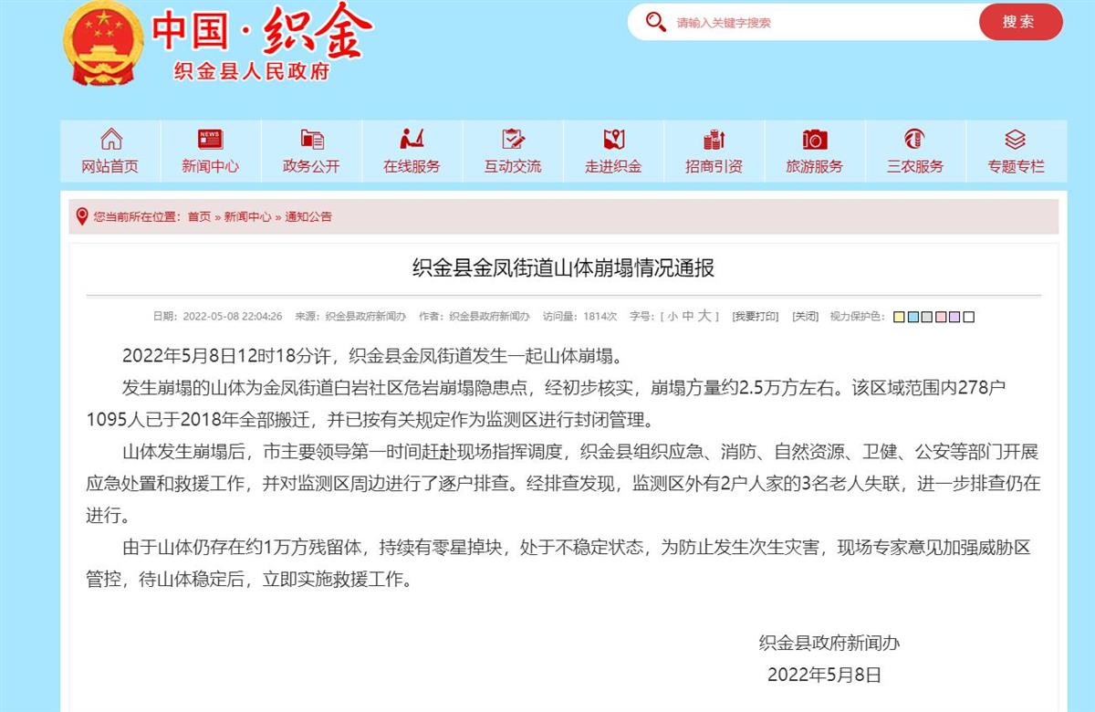Image resolution: width=1095 pixels, height=712 pixels.
Task: Open the 三农服务 menu item
Action: 915,166
